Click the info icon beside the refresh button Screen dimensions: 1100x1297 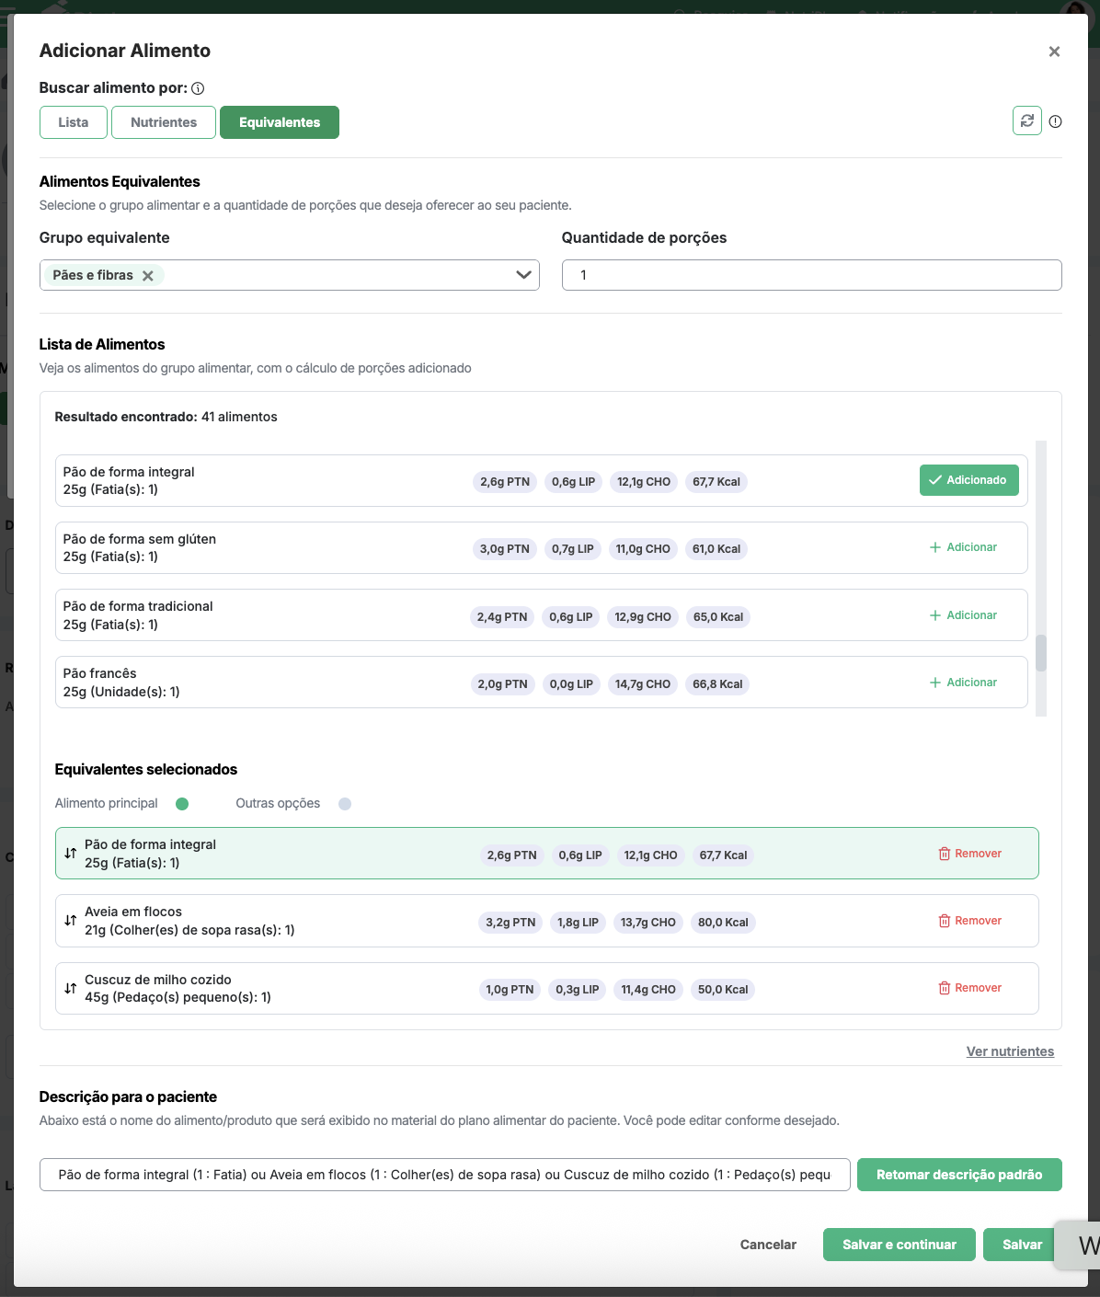[1055, 121]
